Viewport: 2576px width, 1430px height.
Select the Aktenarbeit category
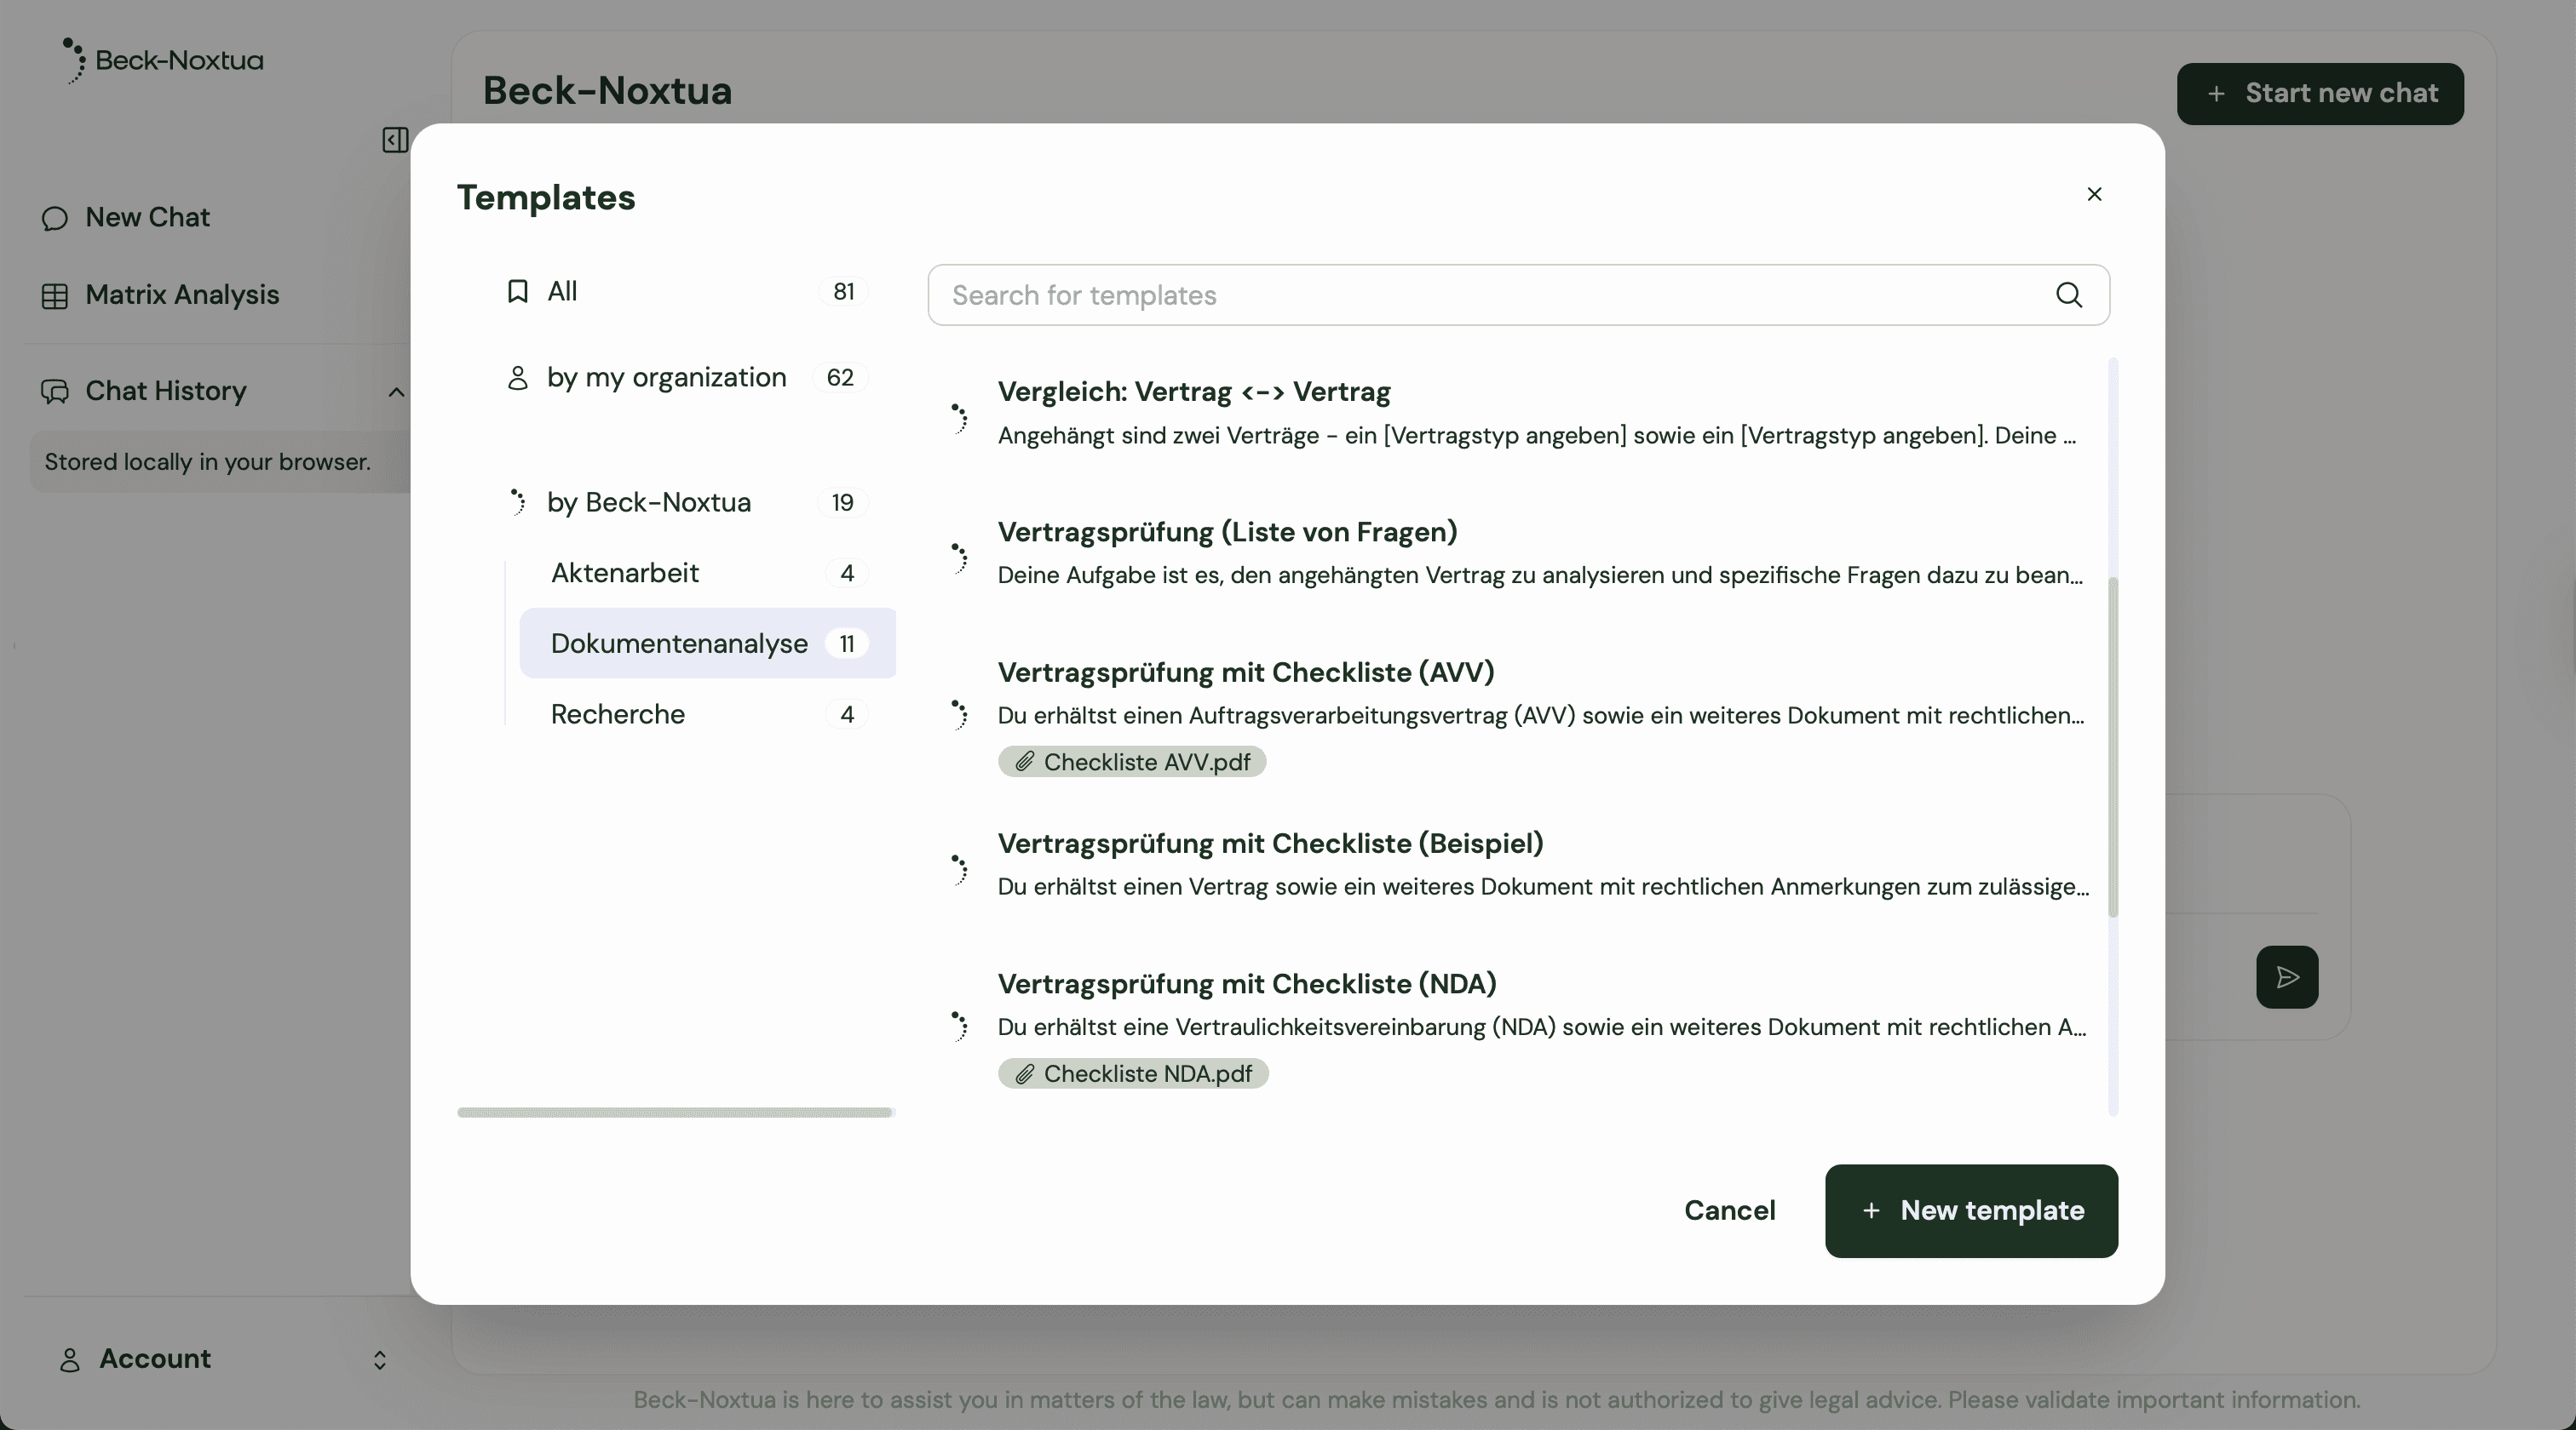[625, 573]
